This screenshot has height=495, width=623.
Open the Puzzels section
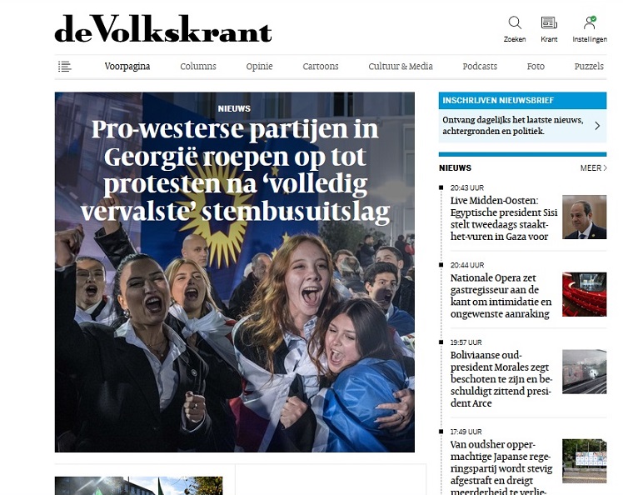(x=589, y=67)
